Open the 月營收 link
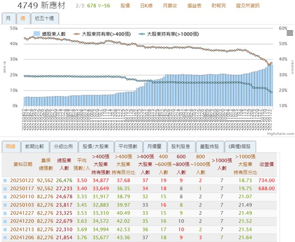The image size is (295, 242). pyautogui.click(x=170, y=6)
